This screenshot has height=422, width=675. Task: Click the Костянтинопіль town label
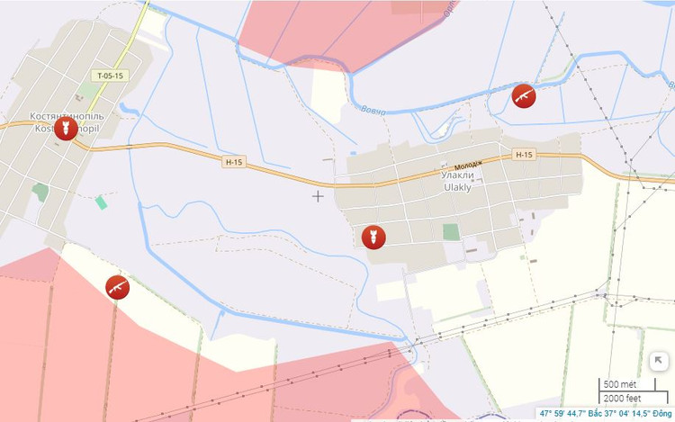pos(67,116)
